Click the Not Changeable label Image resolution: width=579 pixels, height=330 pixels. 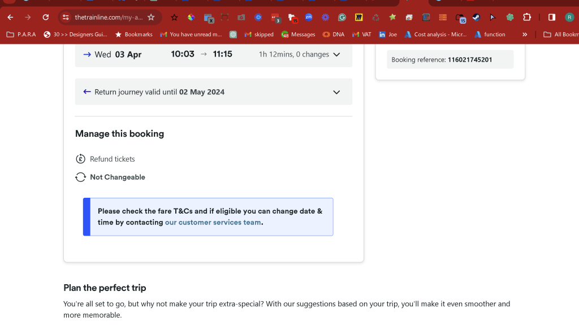point(118,177)
